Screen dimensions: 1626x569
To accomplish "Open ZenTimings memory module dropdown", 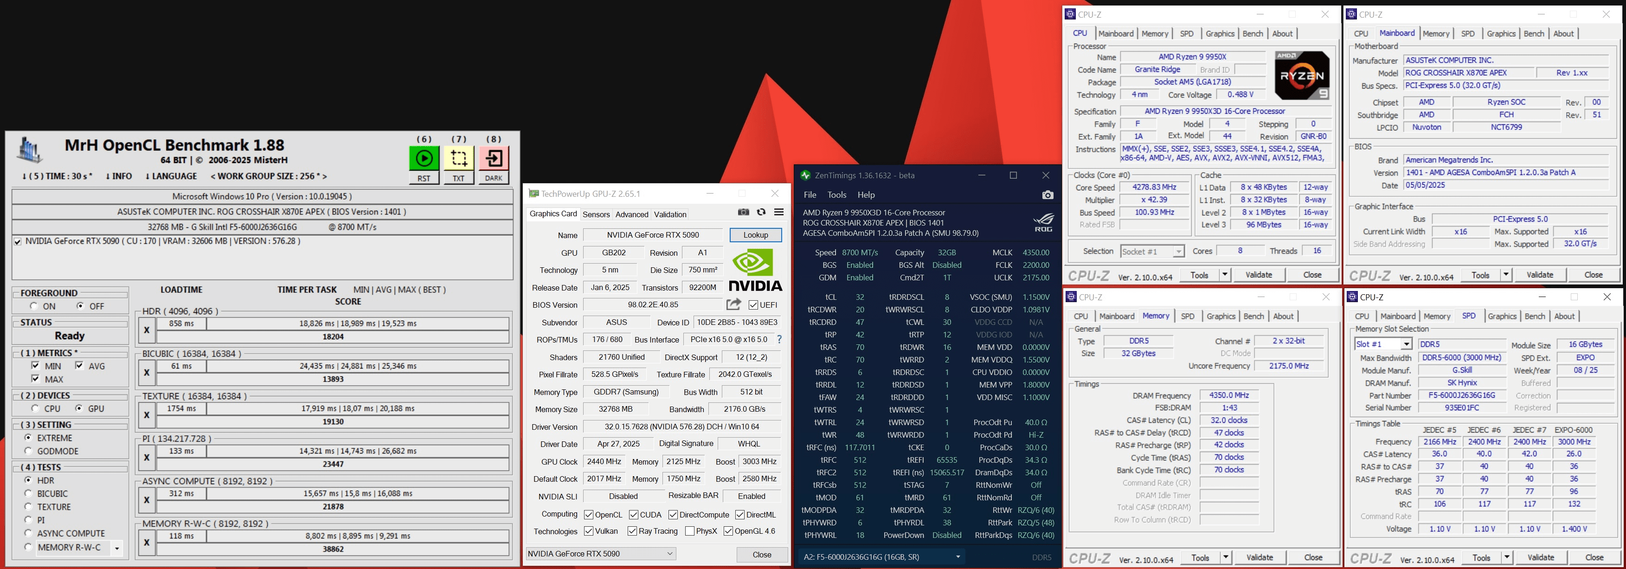I will [958, 557].
